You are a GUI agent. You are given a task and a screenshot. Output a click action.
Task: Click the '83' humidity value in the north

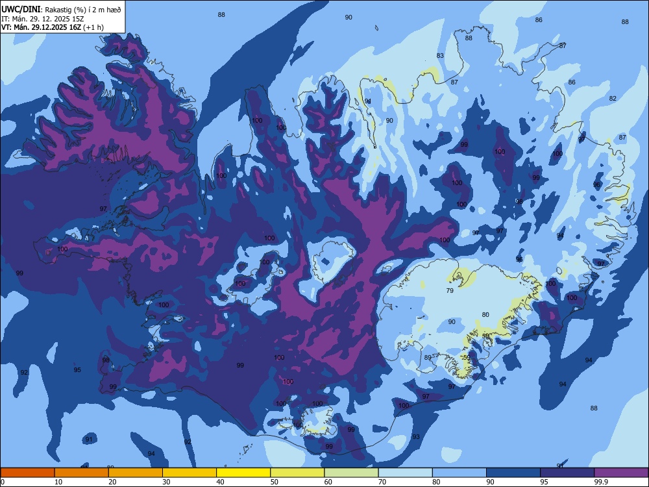click(x=440, y=55)
